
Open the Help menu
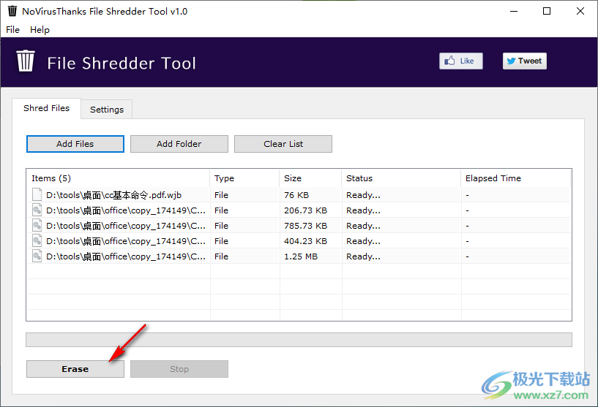(40, 30)
